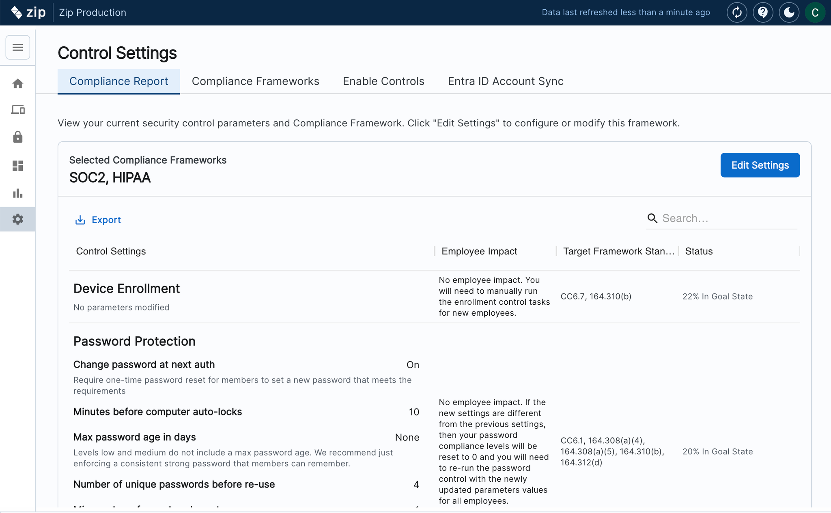The image size is (831, 513).
Task: Click the Zip logo in header
Action: click(28, 12)
